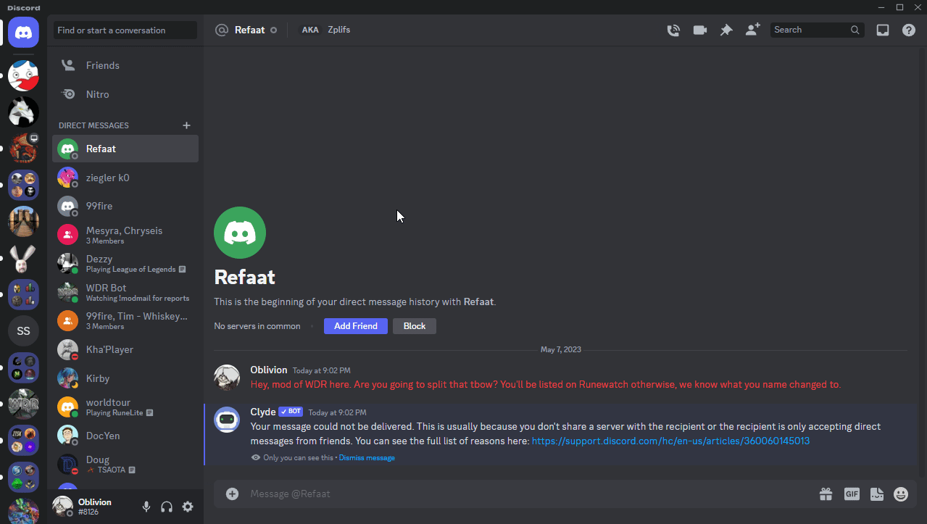
Task: Mute the microphone
Action: coord(146,507)
